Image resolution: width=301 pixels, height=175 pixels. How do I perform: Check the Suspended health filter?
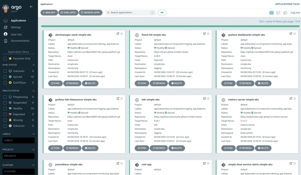click(5, 103)
